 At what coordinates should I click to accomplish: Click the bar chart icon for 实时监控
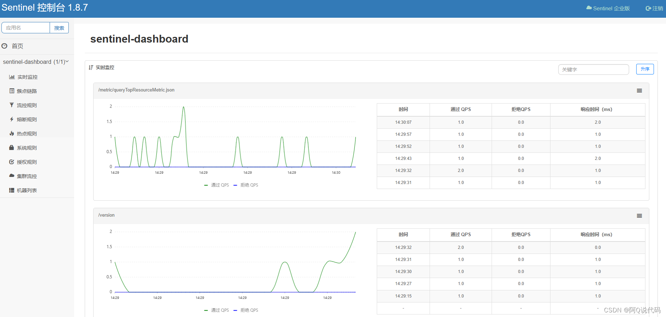[12, 77]
